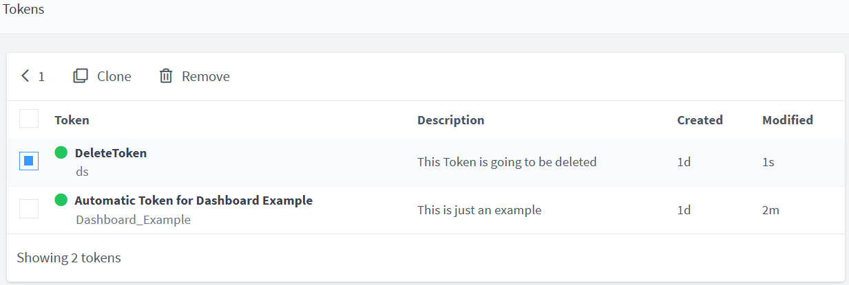The image size is (849, 285).
Task: Check the Automatic Token for Dashboard Example checkbox
Action: tap(29, 209)
